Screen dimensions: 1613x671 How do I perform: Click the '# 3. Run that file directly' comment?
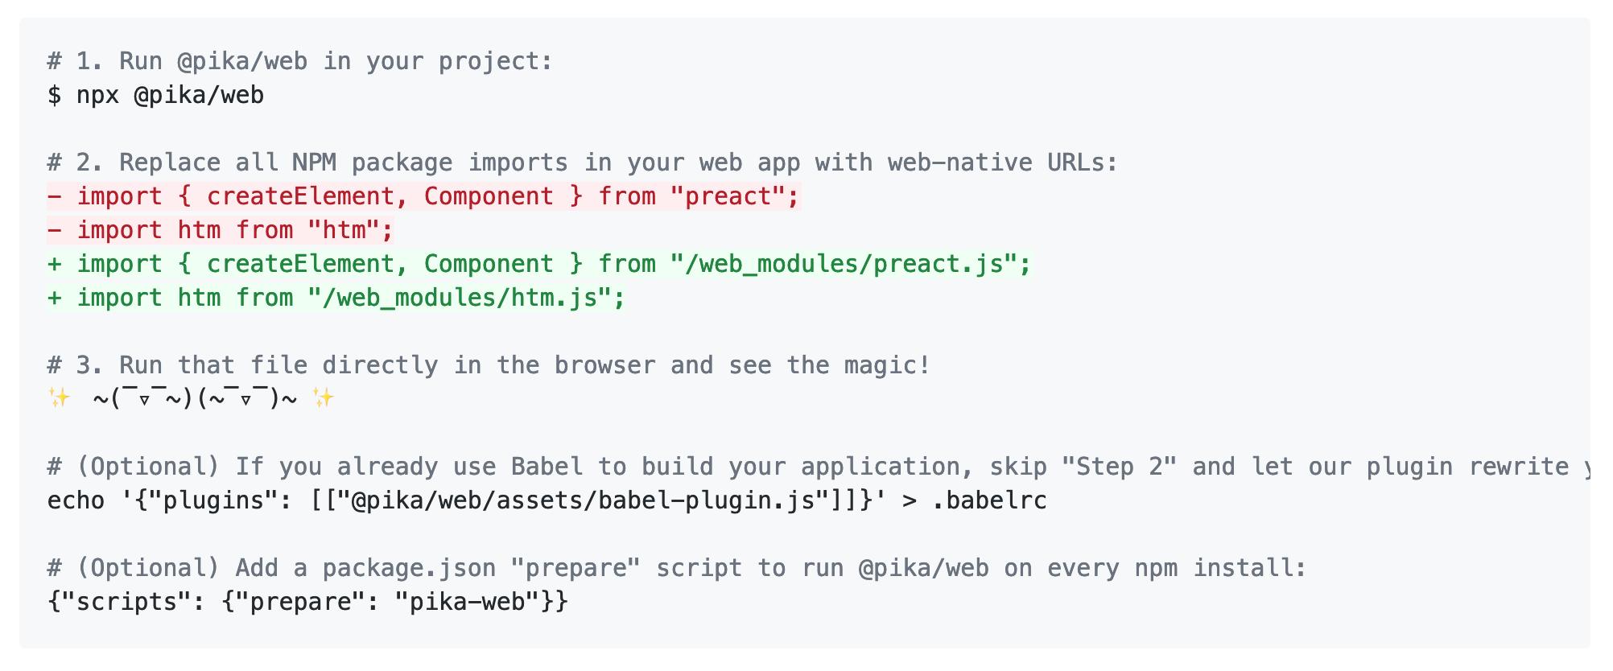pos(489,365)
